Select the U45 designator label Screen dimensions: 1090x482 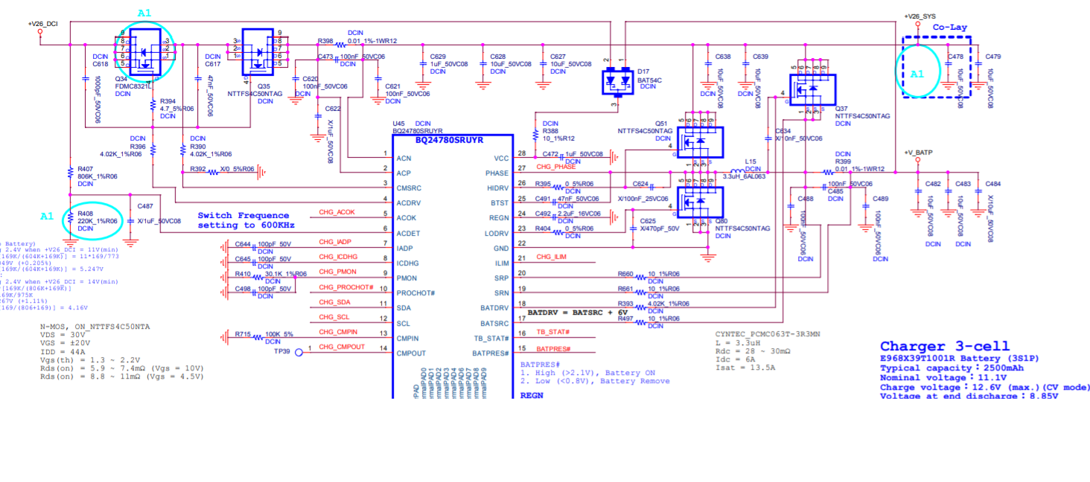coord(400,123)
